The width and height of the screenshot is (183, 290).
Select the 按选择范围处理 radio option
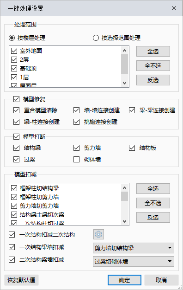96,38
